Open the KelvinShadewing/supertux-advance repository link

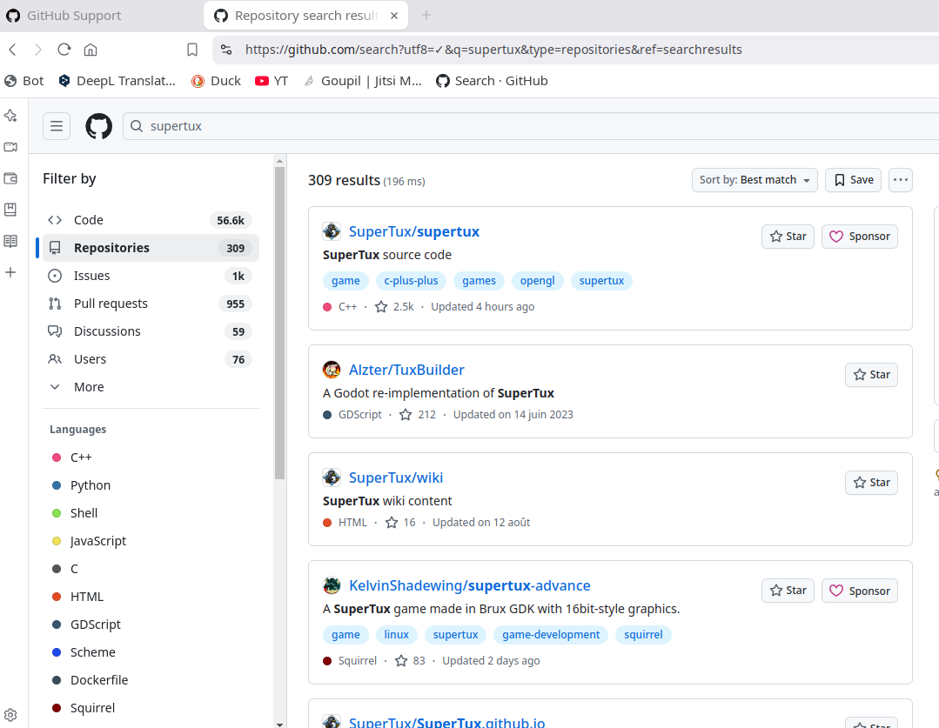click(470, 585)
